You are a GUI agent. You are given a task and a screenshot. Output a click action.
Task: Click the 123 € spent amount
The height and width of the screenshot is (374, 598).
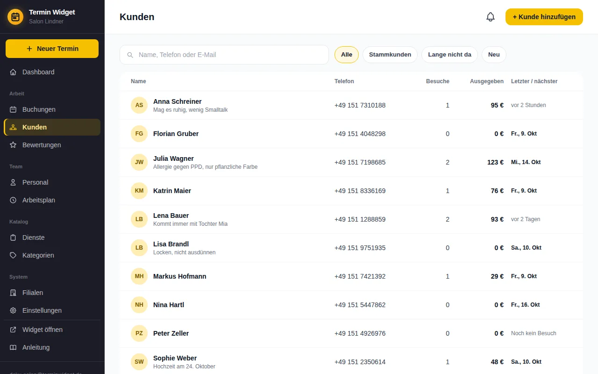(x=495, y=162)
